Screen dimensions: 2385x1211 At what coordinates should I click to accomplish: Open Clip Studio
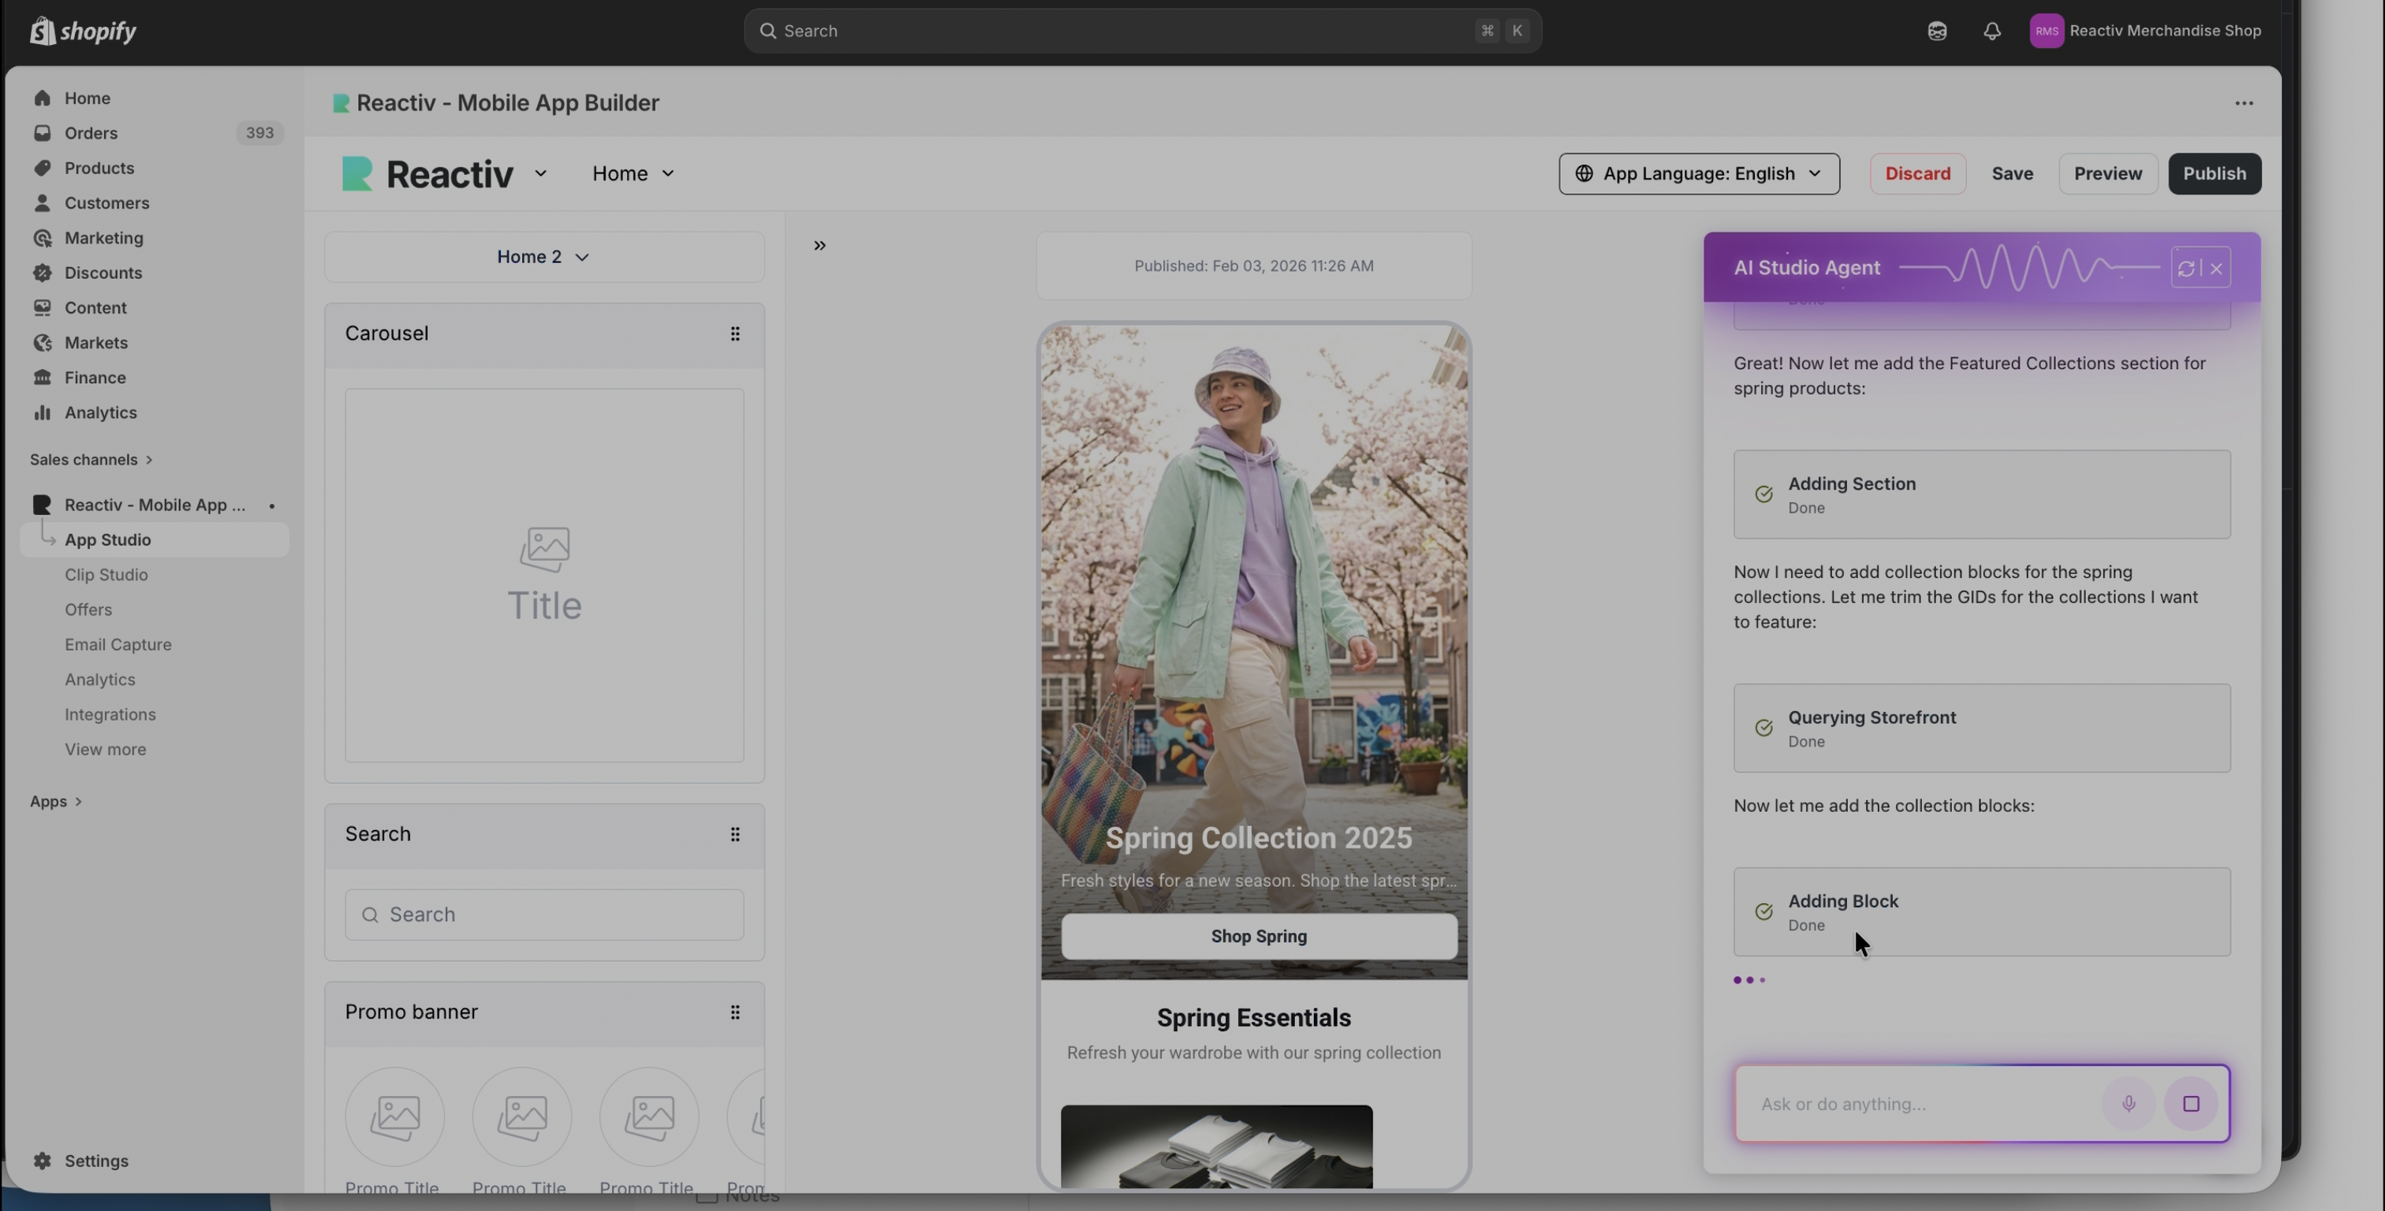pos(106,575)
